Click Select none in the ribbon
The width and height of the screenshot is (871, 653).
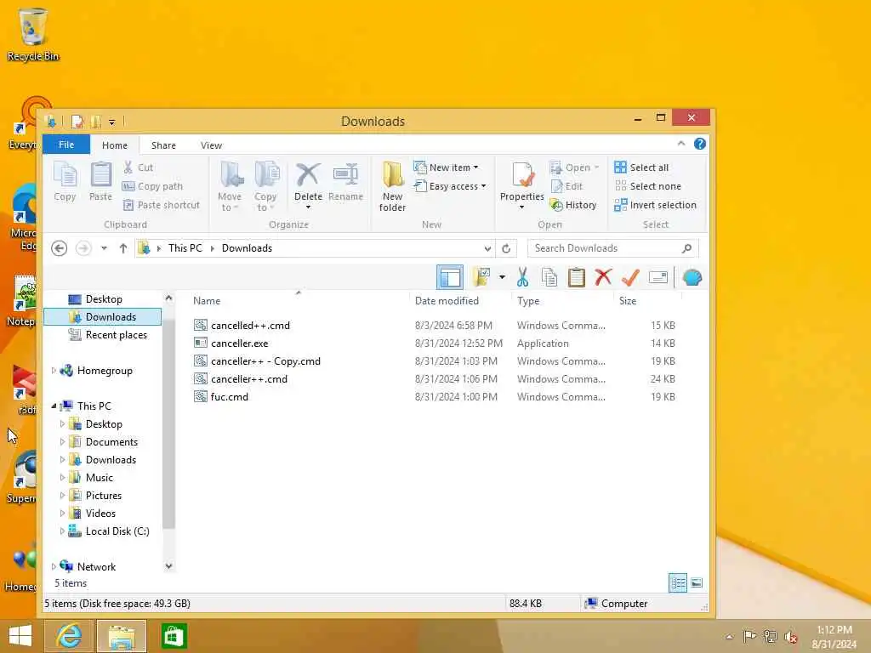pyautogui.click(x=647, y=186)
